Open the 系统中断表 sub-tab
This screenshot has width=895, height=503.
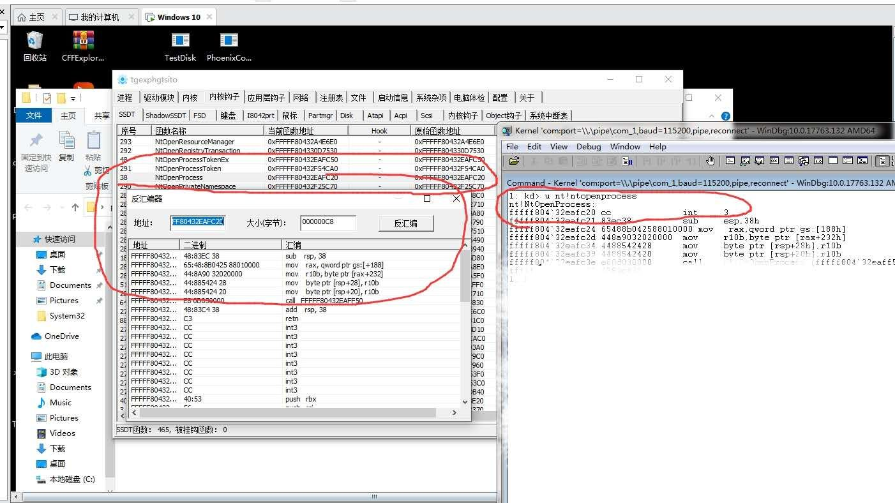click(x=549, y=116)
